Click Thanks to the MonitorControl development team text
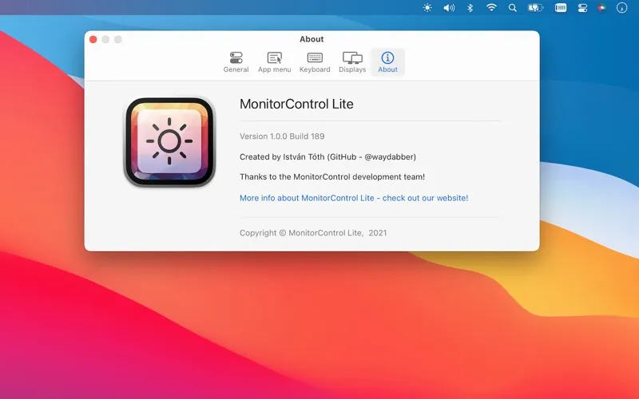This screenshot has height=399, width=639. [332, 176]
